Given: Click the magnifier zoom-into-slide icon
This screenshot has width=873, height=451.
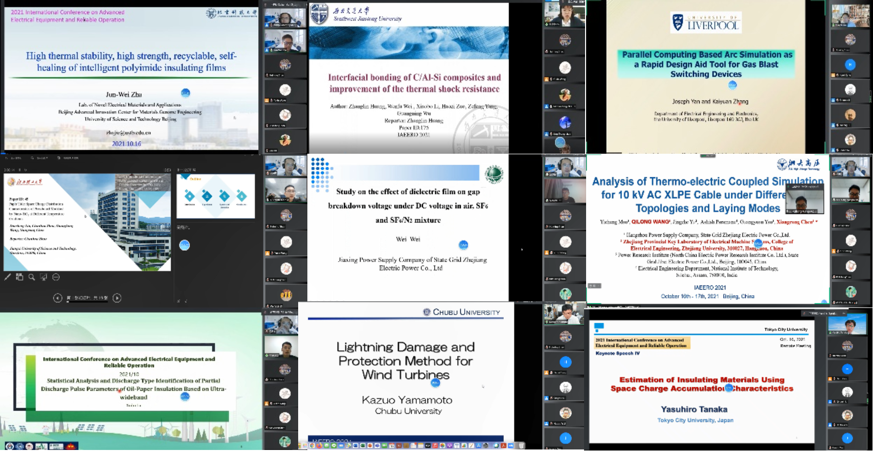Looking at the screenshot, I should 32,277.
